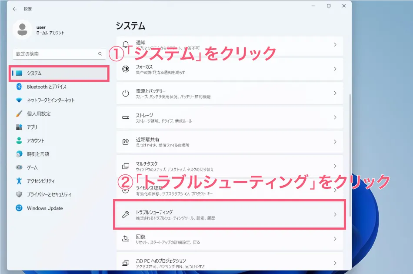This screenshot has height=274, width=413.
Task: Click the notification bell icon beside 通知
Action: pos(126,44)
